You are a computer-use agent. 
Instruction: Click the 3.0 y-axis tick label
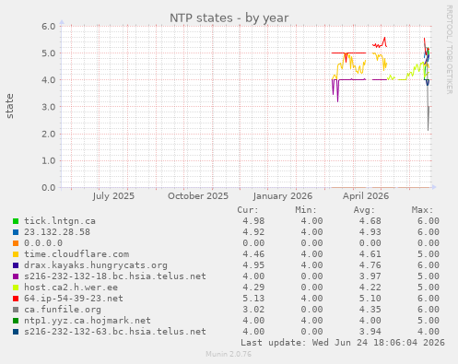pyautogui.click(x=49, y=107)
